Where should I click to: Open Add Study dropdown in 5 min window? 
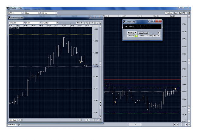coord(14,120)
